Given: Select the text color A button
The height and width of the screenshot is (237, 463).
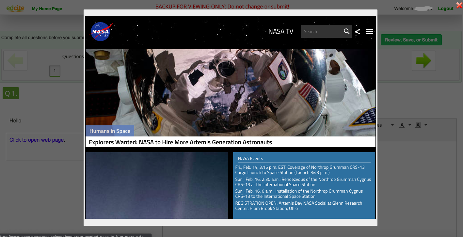Looking at the screenshot, I should point(402,125).
